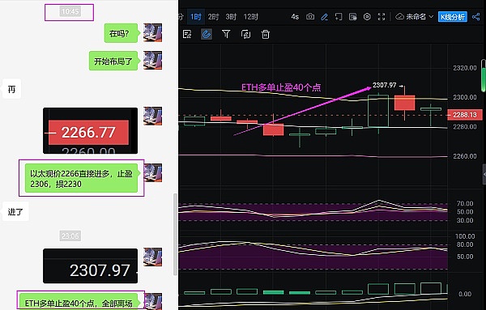Open the chart template panel icon
The height and width of the screenshot is (310, 486).
(352, 17)
